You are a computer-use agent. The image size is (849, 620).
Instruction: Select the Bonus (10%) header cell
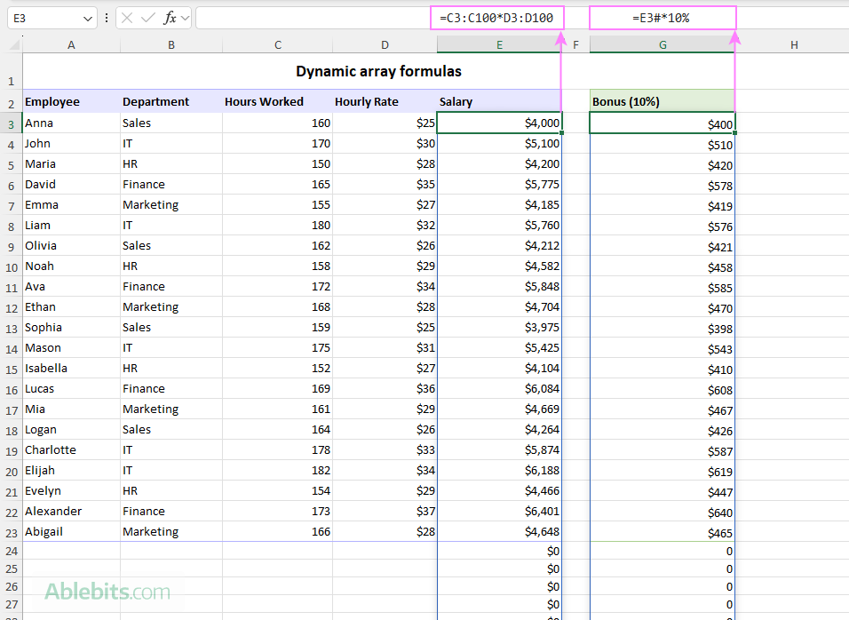[662, 101]
